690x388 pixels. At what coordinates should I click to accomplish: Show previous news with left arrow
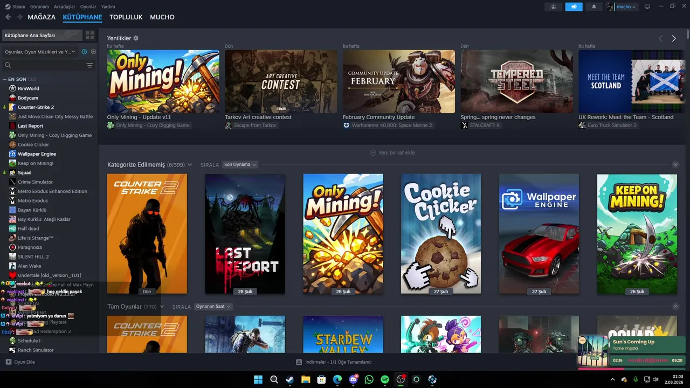tap(660, 38)
